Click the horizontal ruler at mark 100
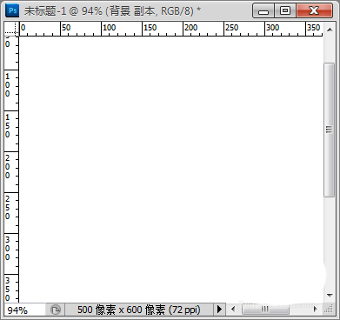340x320 pixels. coord(109,28)
